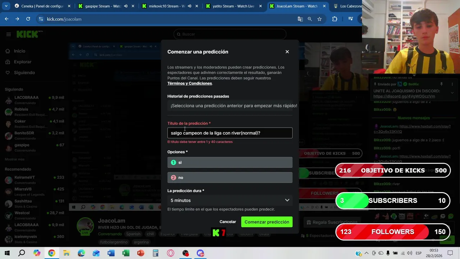Jump to Nuevos mensajes in chat
The width and height of the screenshot is (460, 259).
[x=414, y=118]
